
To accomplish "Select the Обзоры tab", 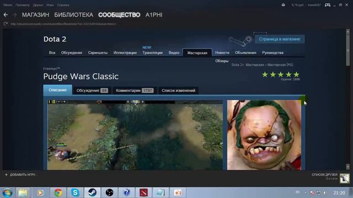I will click(222, 61).
